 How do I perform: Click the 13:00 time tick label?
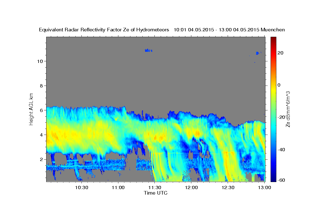(265, 187)
